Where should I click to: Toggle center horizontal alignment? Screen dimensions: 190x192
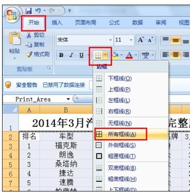[x=176, y=55]
